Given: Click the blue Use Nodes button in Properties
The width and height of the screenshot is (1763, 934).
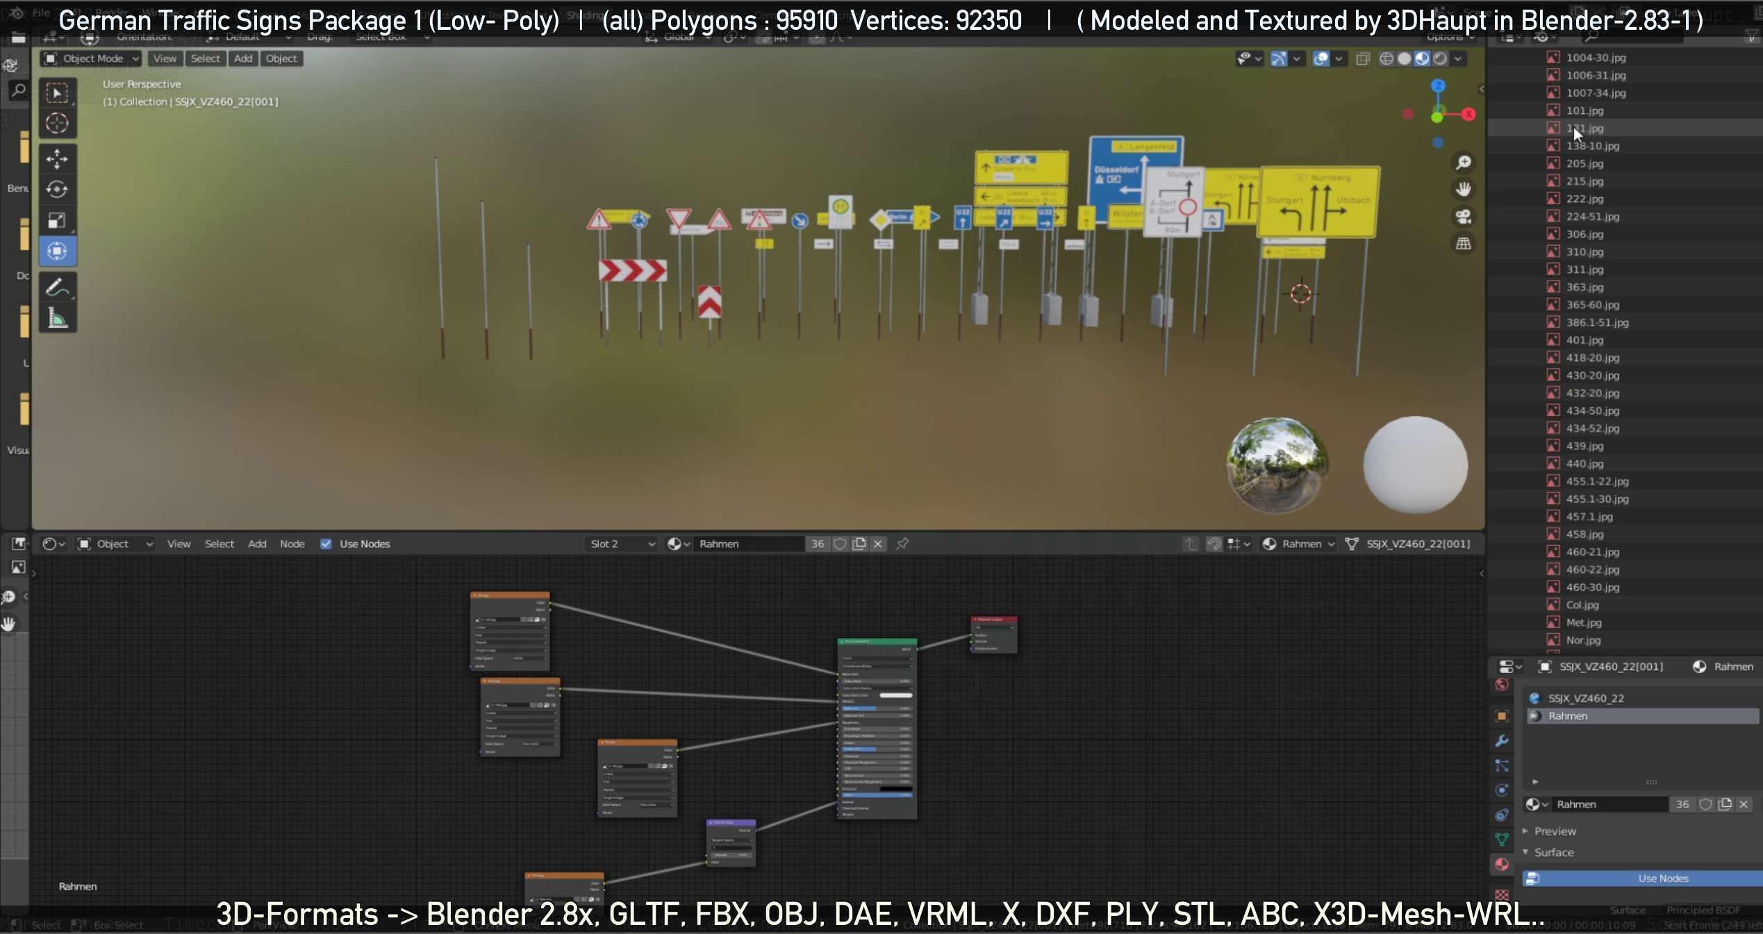Looking at the screenshot, I should 1642,878.
